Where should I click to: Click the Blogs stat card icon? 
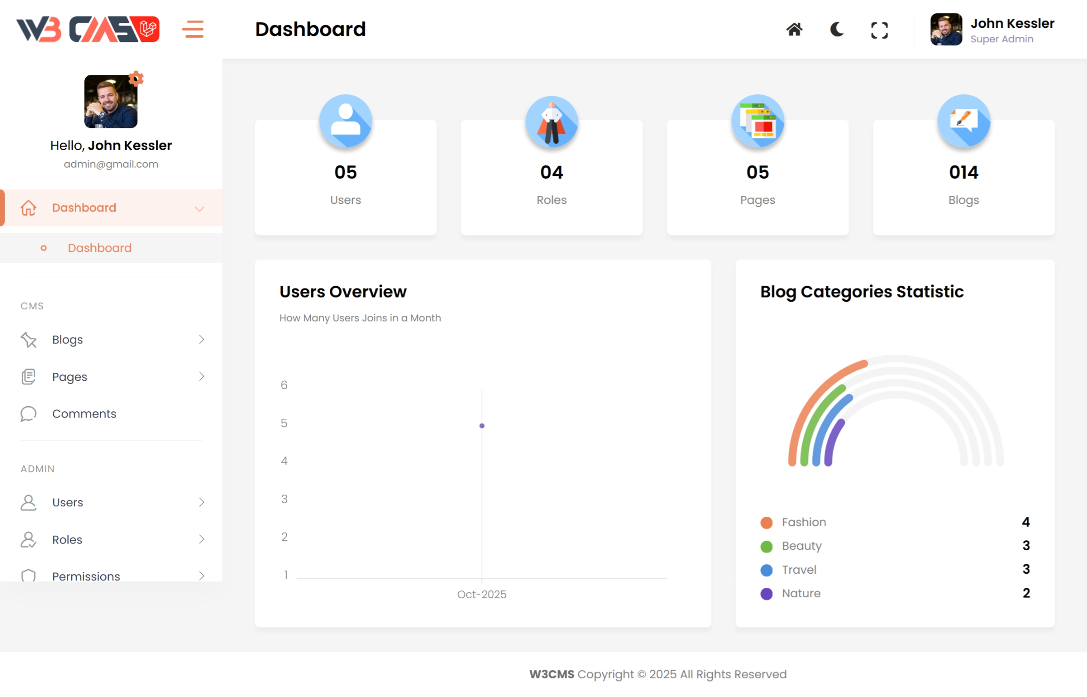coord(963,121)
